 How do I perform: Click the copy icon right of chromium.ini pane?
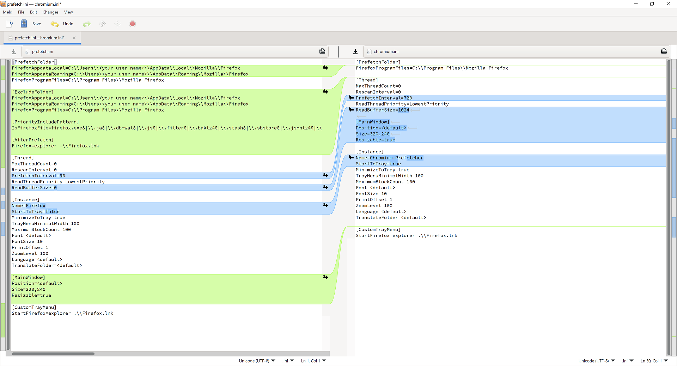pos(664,51)
